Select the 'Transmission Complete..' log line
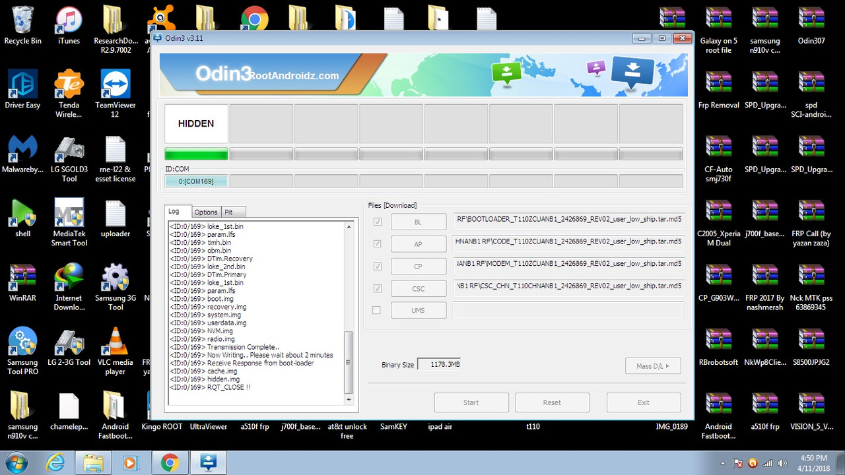This screenshot has height=475, width=845. (x=224, y=347)
